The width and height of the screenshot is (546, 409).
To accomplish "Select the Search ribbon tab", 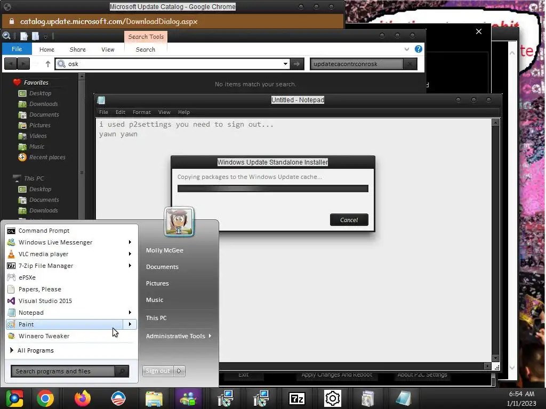I will point(146,50).
